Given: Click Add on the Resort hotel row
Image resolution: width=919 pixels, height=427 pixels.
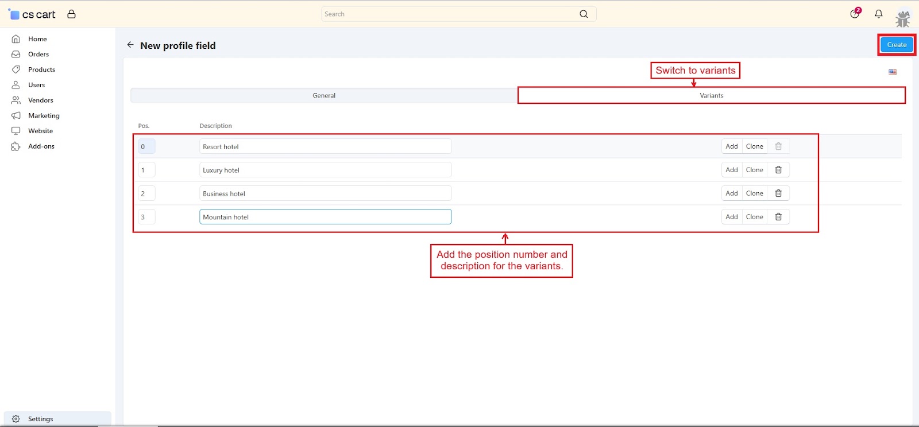Looking at the screenshot, I should tap(731, 146).
